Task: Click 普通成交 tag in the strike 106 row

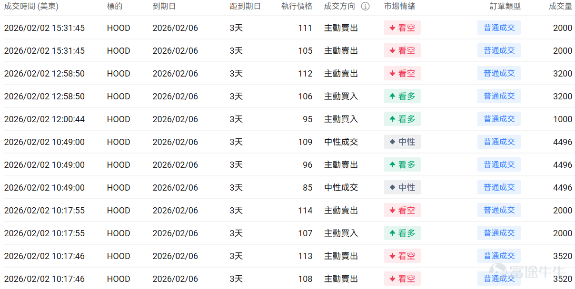Action: 499,96
